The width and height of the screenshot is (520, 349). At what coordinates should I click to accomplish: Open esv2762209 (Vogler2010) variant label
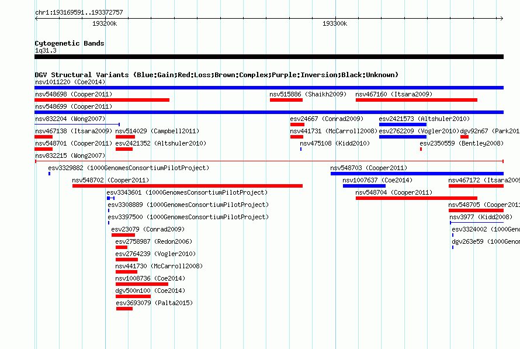click(x=419, y=131)
